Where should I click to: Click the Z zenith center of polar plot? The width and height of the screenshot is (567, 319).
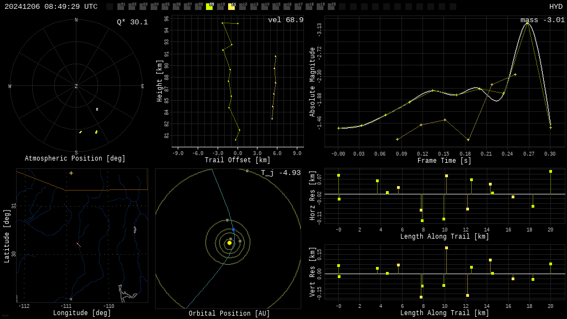(76, 86)
